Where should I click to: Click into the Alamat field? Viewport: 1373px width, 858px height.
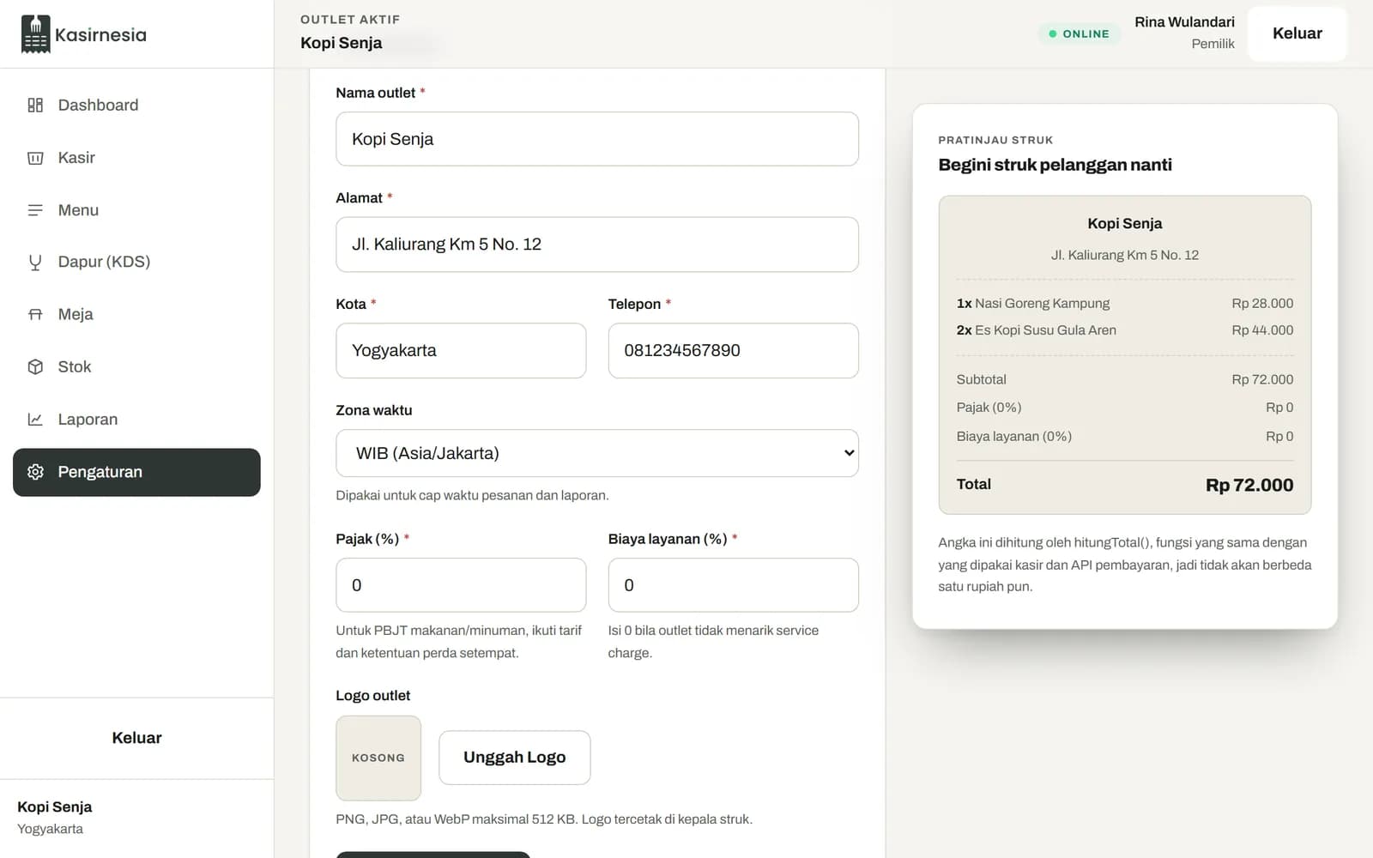(x=597, y=245)
